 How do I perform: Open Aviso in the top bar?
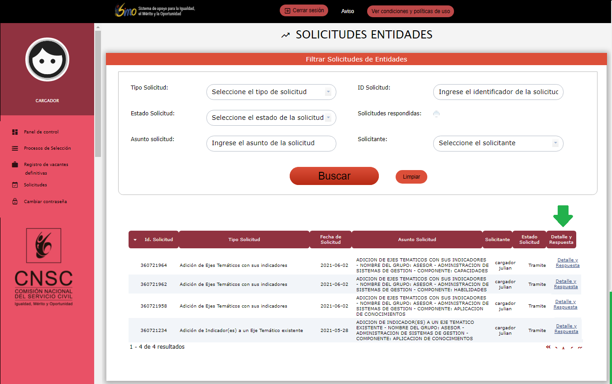click(x=348, y=11)
